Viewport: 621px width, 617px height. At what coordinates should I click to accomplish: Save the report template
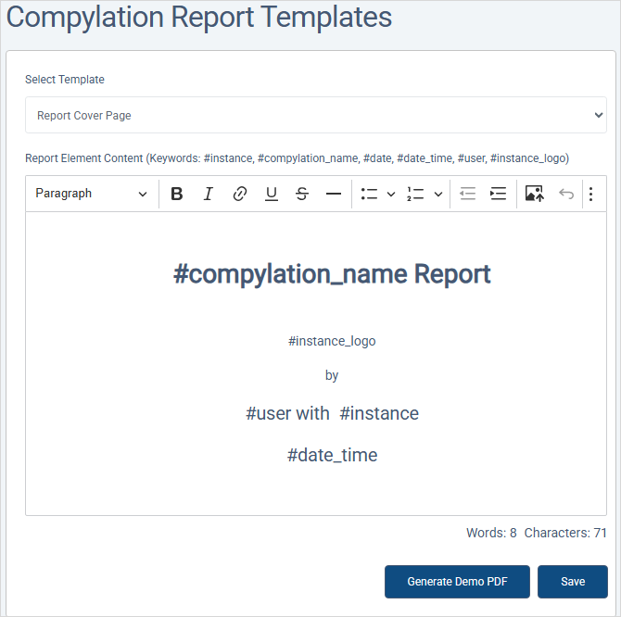573,582
